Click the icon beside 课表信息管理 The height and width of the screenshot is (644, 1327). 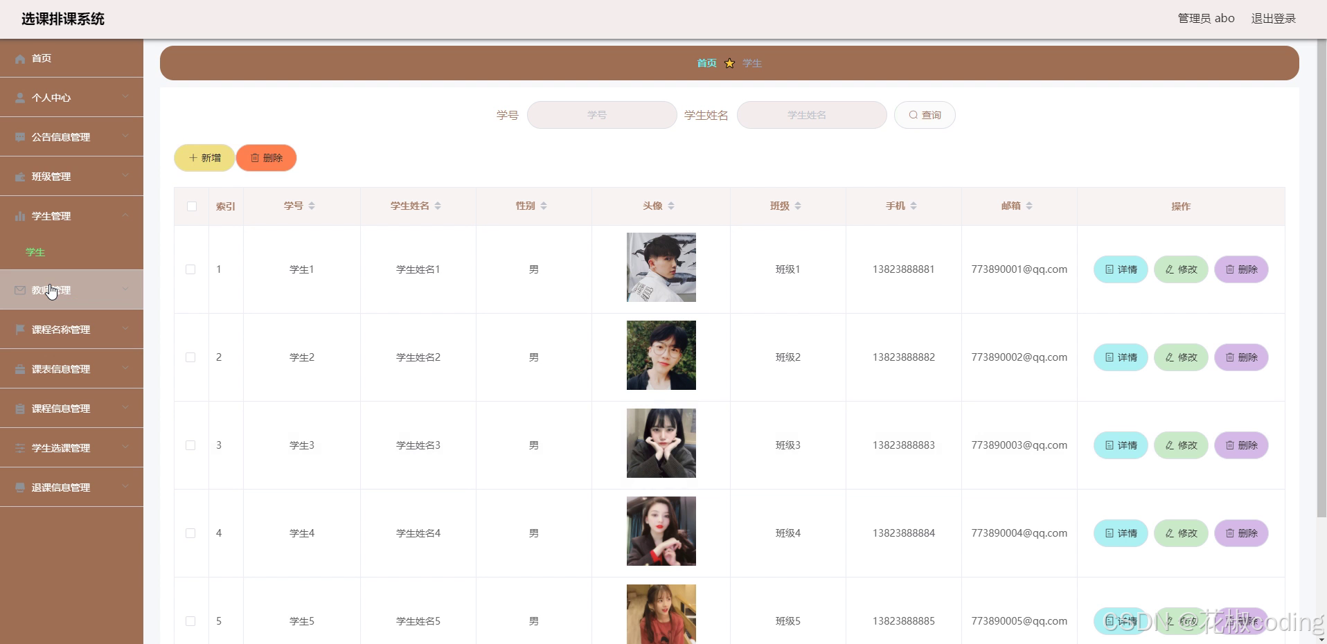[20, 369]
